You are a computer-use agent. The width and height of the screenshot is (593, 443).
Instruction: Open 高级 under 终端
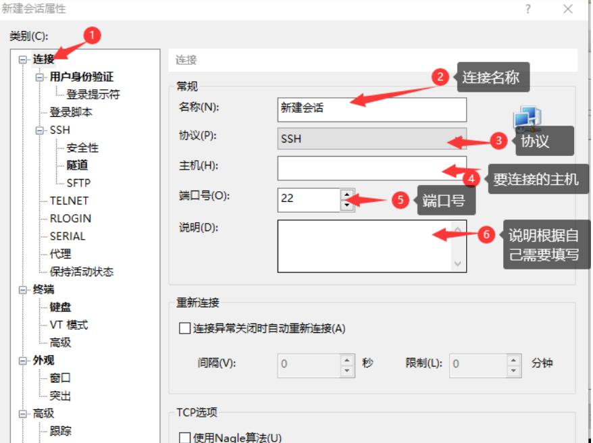click(61, 343)
